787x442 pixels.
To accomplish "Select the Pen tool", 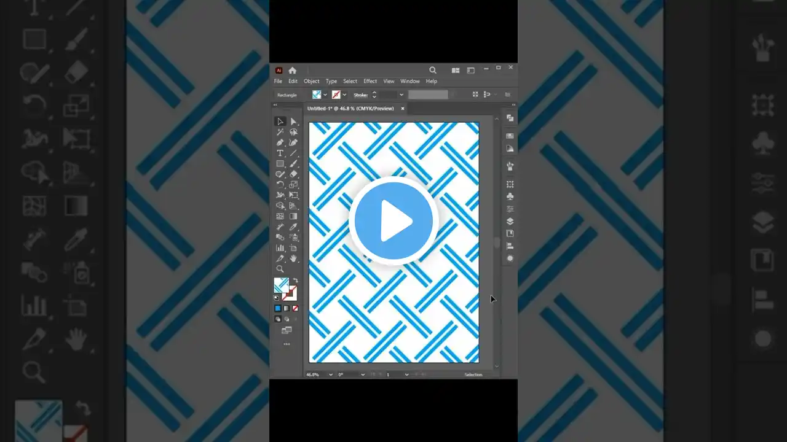I will pyautogui.click(x=280, y=142).
